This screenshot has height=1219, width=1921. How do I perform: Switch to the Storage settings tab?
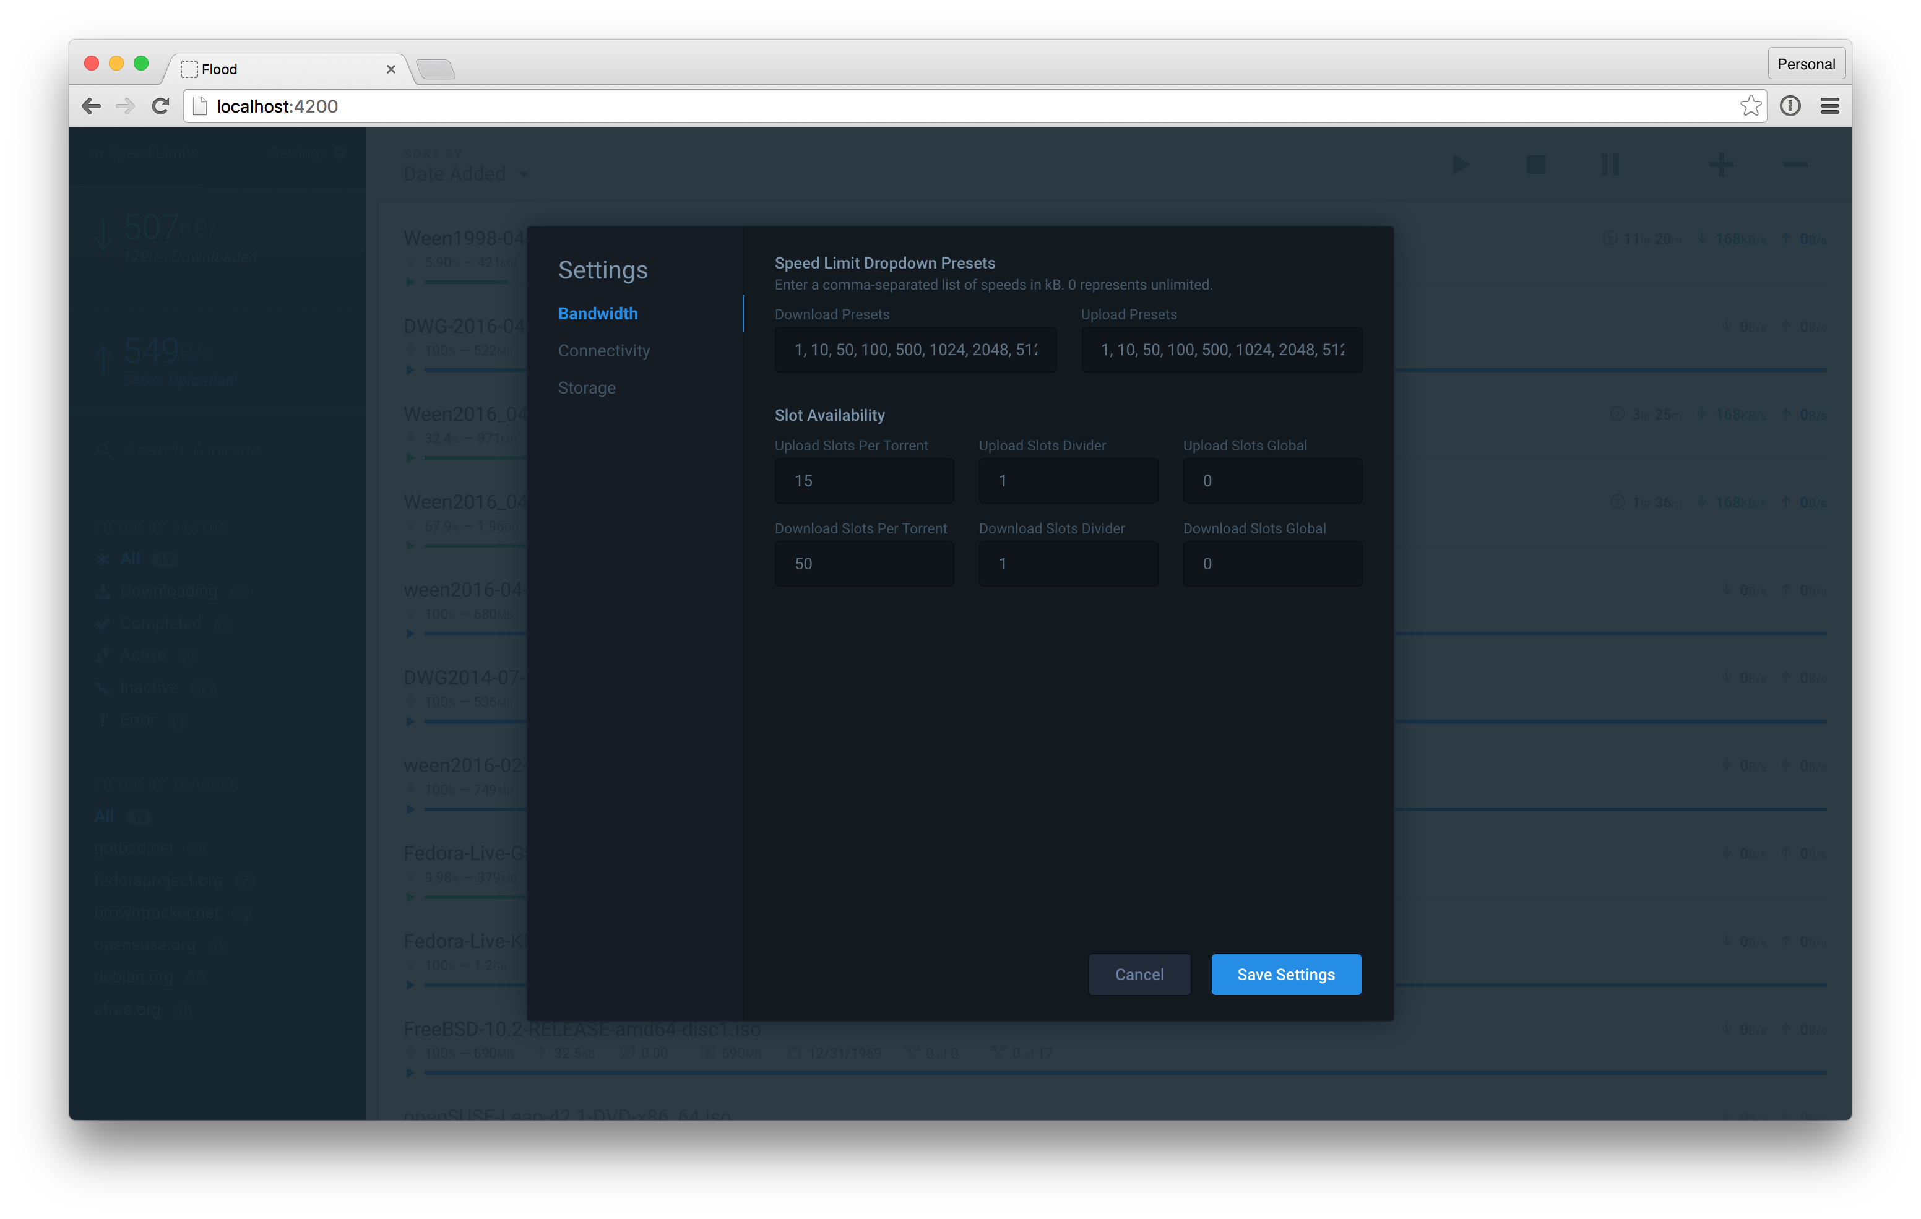coord(586,388)
